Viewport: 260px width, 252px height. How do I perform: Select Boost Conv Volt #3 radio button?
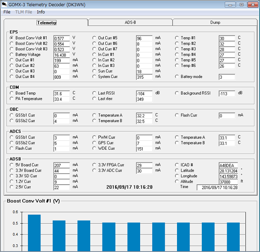pyautogui.click(x=11, y=49)
